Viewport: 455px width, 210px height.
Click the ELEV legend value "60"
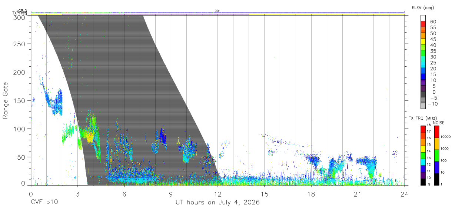[433, 22]
